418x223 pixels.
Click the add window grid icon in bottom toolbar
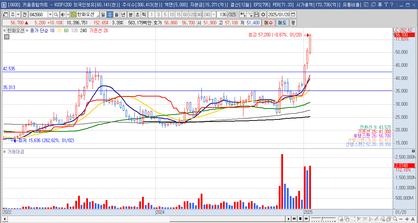click(x=341, y=219)
